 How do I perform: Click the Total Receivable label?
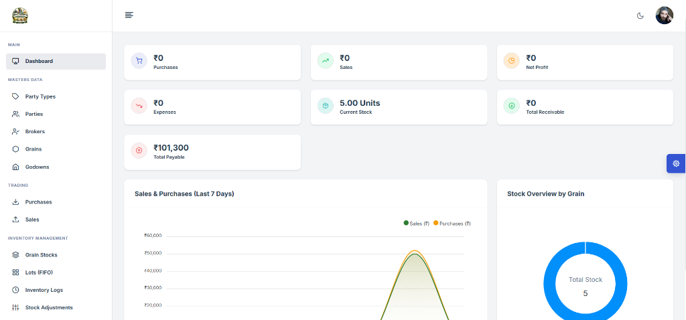pyautogui.click(x=545, y=112)
